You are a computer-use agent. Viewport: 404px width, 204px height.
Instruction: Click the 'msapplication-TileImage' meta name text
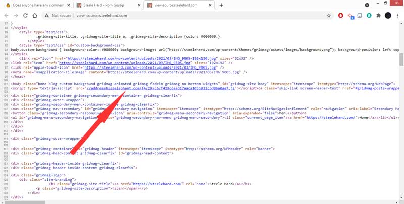59,72
